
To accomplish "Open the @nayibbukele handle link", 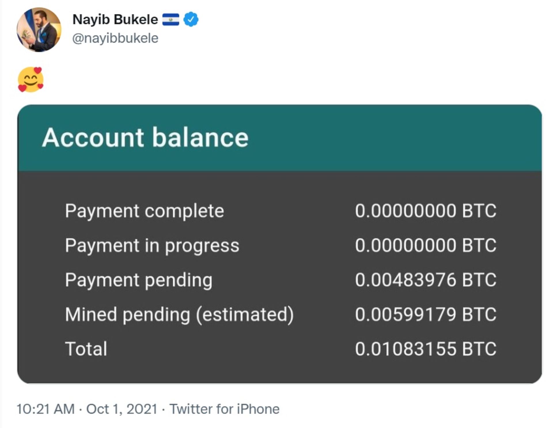I will (115, 38).
